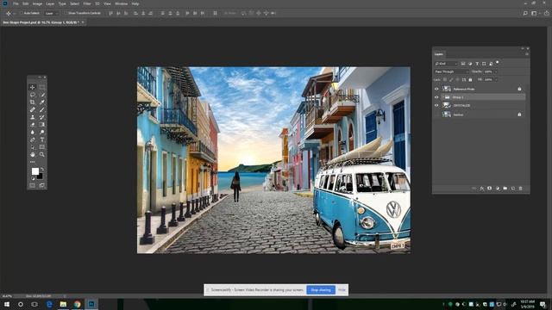
Task: Open the Image menu
Action: coord(37,3)
